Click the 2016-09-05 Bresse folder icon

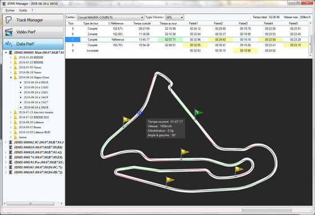coord(15,128)
